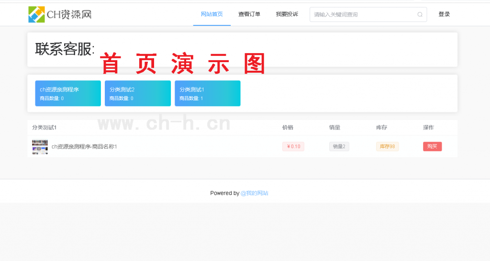Screen dimensions: 490x261
Task: Click the 库存98 stock badge
Action: pyautogui.click(x=387, y=146)
